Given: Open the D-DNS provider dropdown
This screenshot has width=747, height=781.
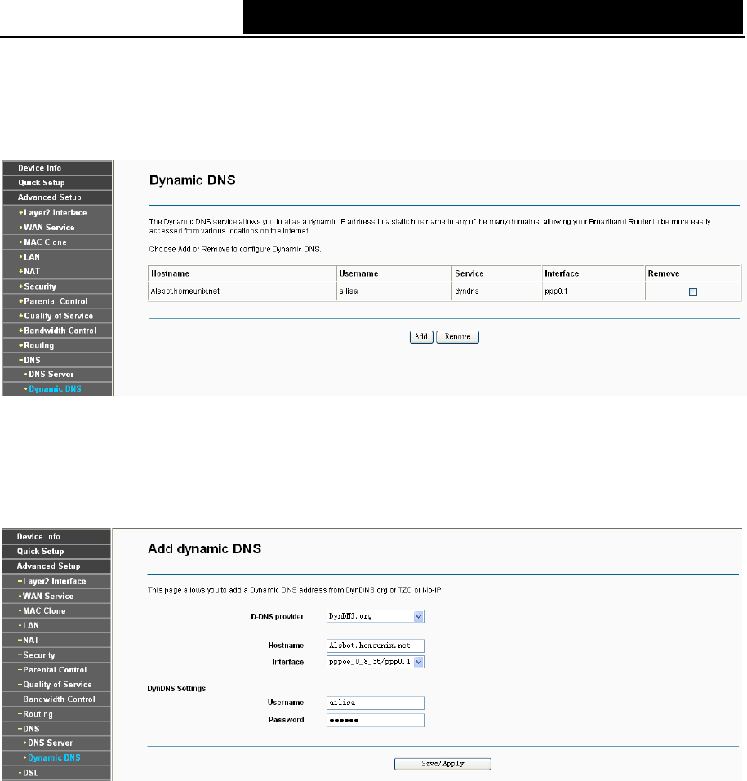Looking at the screenshot, I should click(x=376, y=617).
